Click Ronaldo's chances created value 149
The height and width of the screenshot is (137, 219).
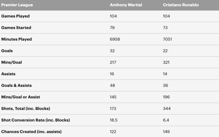166,132
